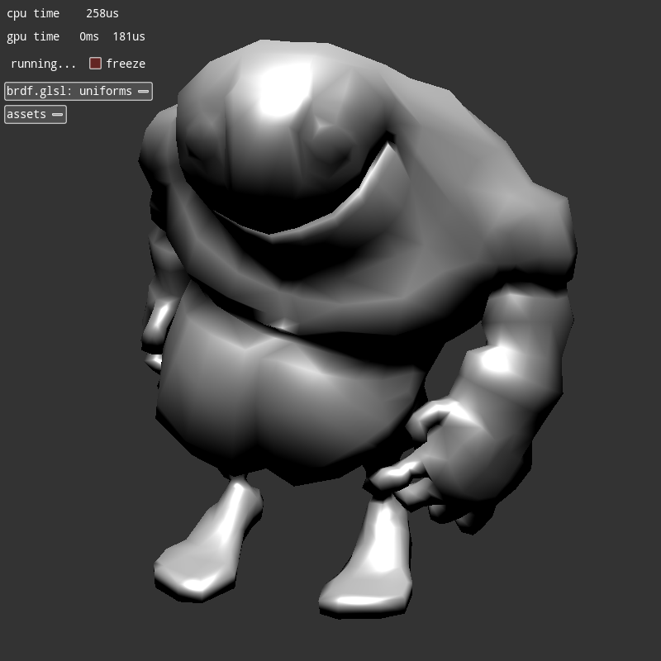Click the collapse bar icon on assets panel
The image size is (661, 661).
(57, 114)
